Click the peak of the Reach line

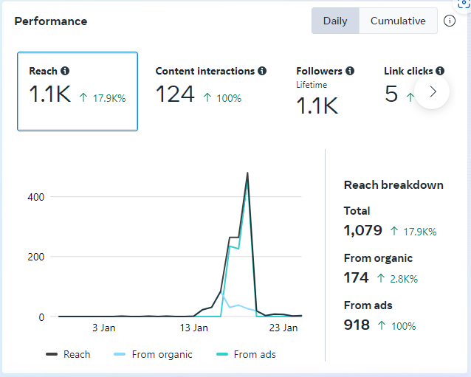247,173
